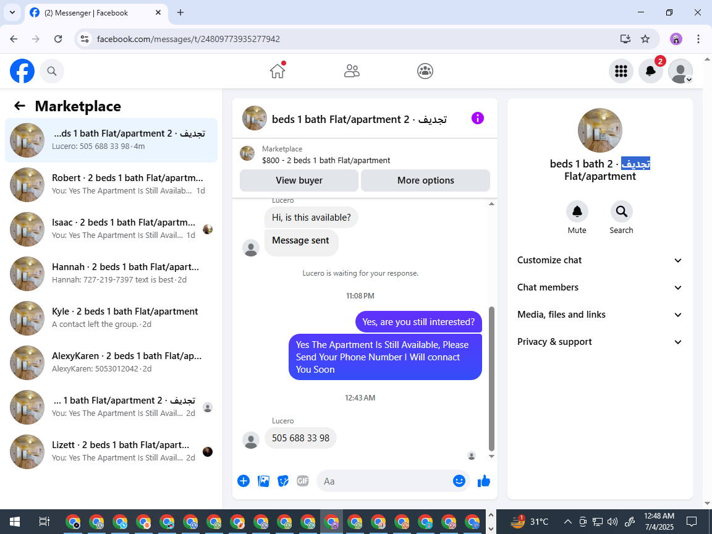Open the Chrome profile avatar icon
Screen dimensions: 712x534
676,39
